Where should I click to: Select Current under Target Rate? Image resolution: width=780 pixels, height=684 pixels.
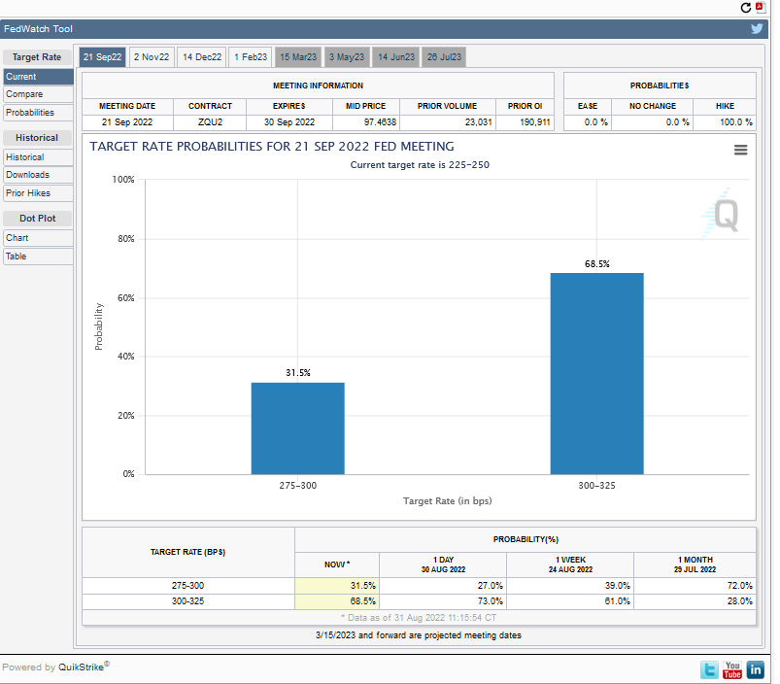coord(38,77)
